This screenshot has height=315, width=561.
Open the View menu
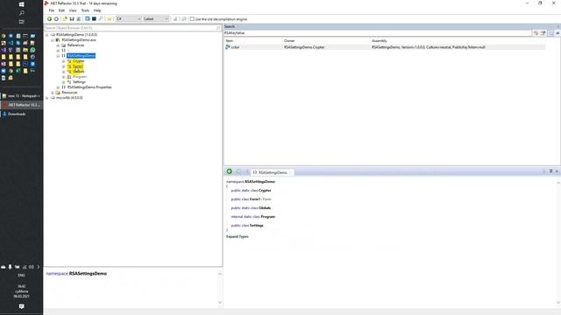tap(73, 10)
